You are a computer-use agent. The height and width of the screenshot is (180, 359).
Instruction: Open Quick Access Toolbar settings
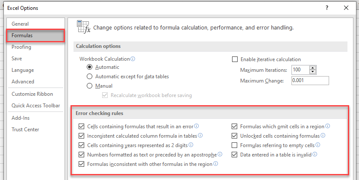(x=36, y=105)
